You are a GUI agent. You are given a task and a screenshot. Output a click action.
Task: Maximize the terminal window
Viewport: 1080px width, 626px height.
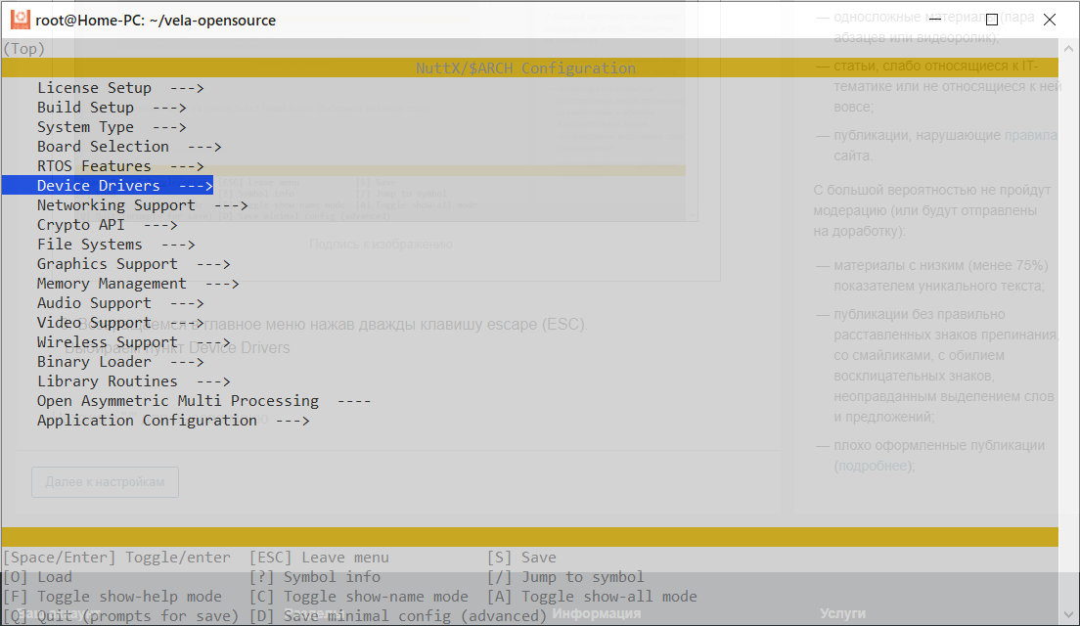click(992, 20)
